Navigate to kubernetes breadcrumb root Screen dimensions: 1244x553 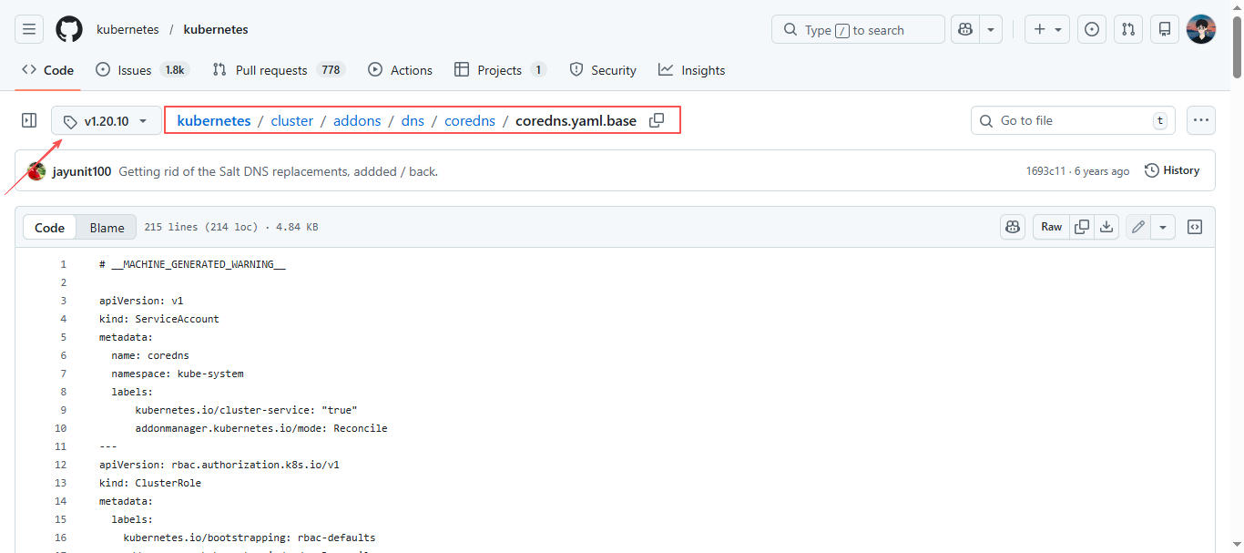pos(214,120)
